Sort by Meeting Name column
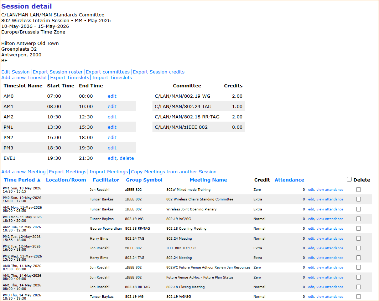This screenshot has height=301, width=379. [x=208, y=180]
